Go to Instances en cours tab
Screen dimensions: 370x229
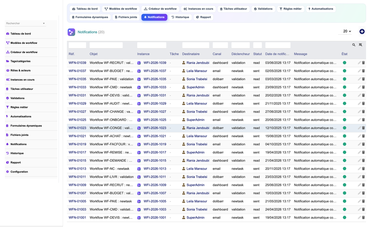(x=198, y=9)
